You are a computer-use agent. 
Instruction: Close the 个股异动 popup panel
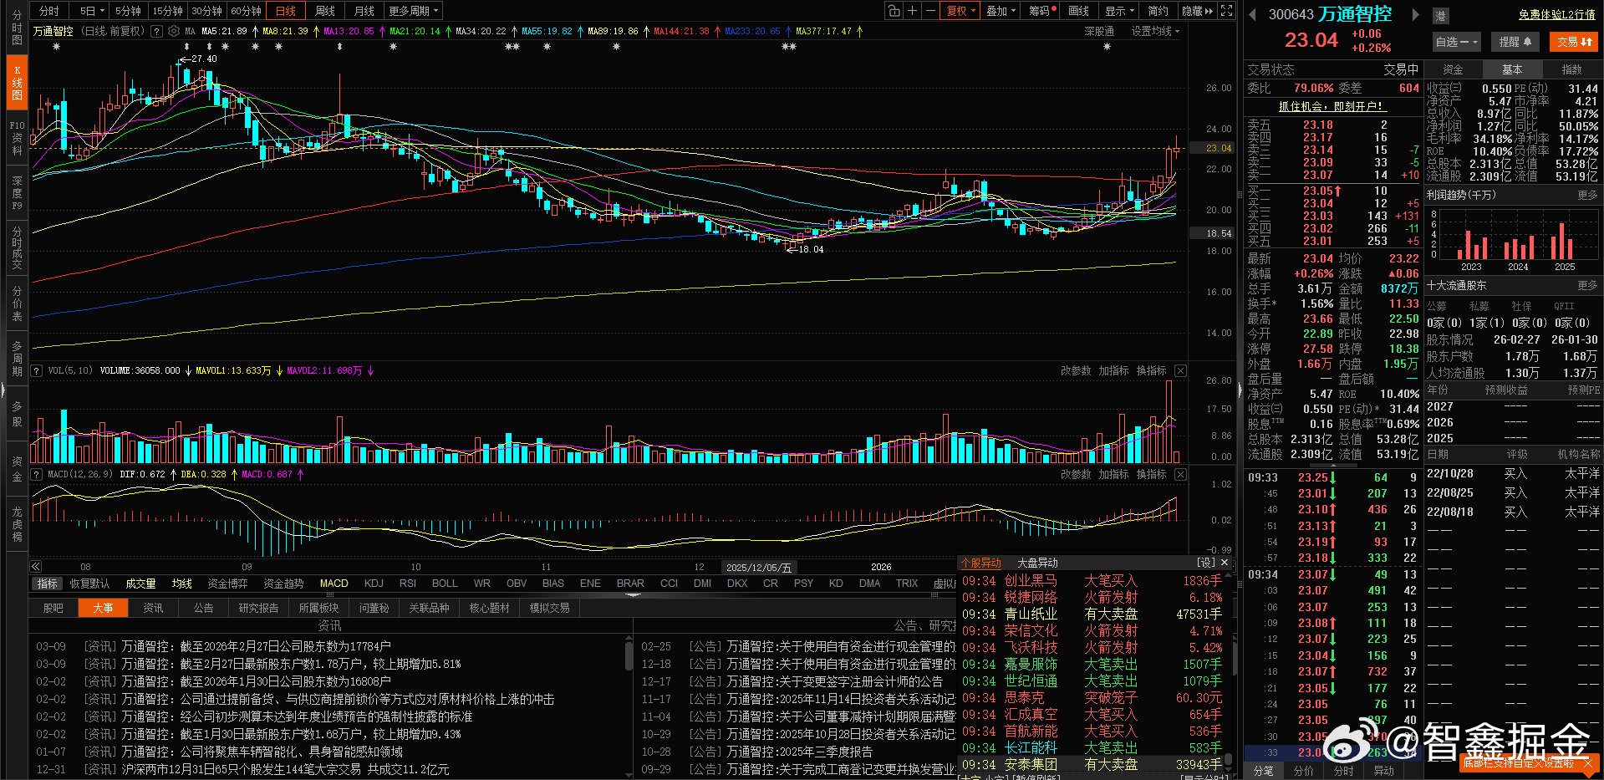1225,563
